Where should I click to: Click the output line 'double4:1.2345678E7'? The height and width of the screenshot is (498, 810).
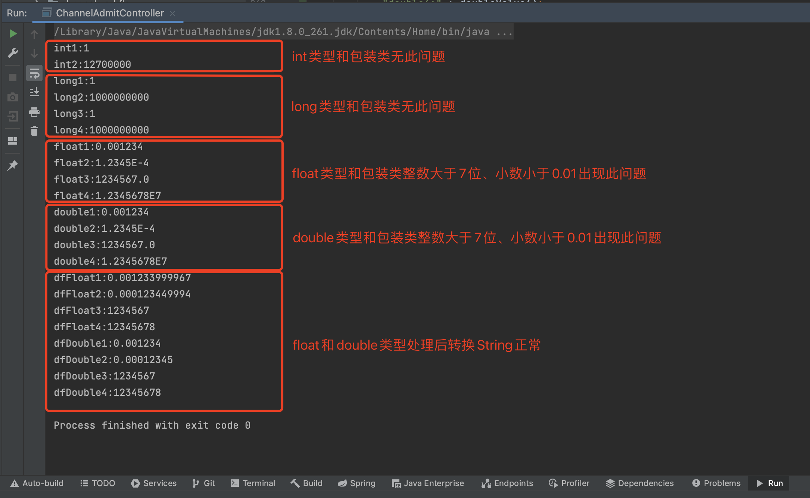[110, 261]
